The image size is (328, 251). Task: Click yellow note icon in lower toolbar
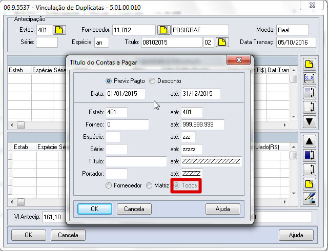[x=309, y=184]
